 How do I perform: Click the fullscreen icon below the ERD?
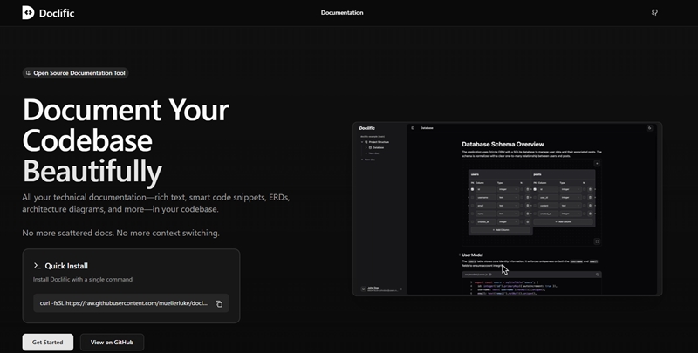click(x=596, y=241)
